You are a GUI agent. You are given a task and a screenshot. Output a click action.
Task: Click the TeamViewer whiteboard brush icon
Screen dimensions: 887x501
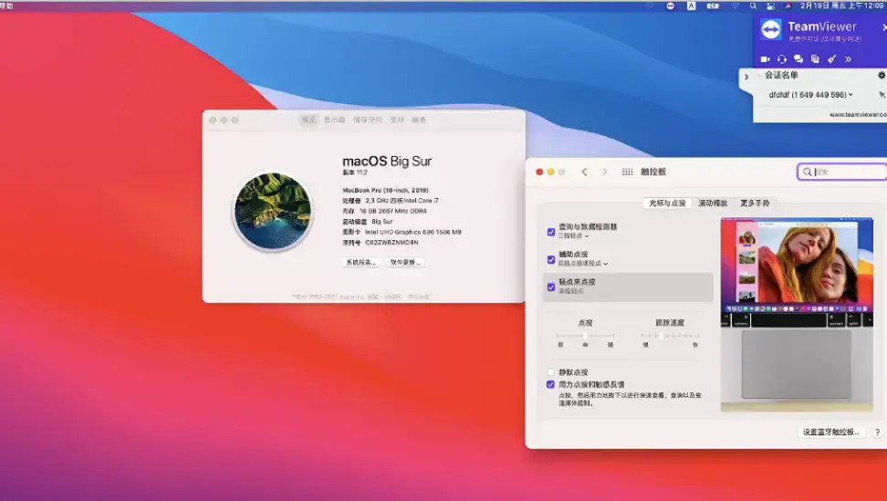coord(831,58)
